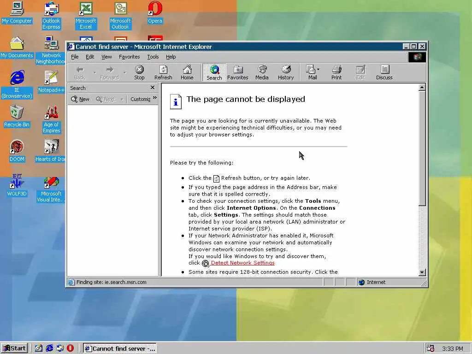Click the IE title bar icon
The height and width of the screenshot is (354, 472).
(71, 47)
